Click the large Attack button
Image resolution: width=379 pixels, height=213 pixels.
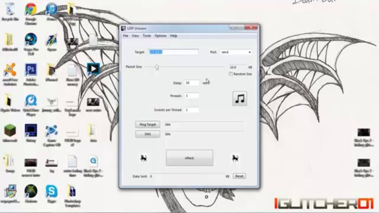[189, 158]
